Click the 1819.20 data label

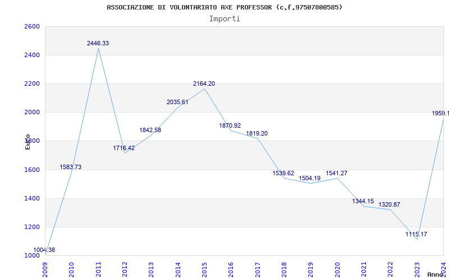(257, 133)
